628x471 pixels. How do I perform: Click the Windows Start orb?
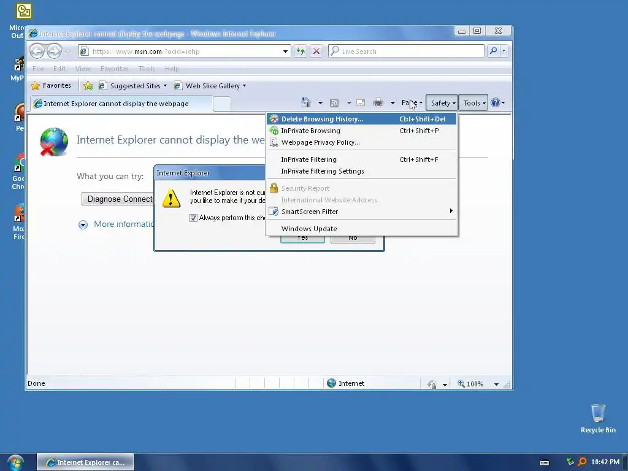pos(15,462)
